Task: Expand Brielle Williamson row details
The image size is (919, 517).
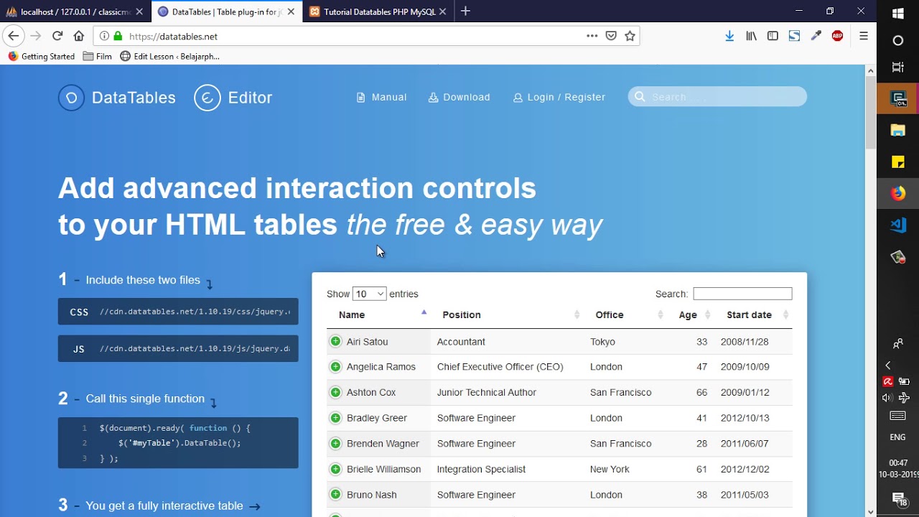Action: 335,469
